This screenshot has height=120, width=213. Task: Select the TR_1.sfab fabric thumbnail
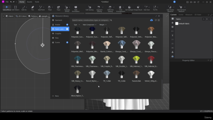107,74
